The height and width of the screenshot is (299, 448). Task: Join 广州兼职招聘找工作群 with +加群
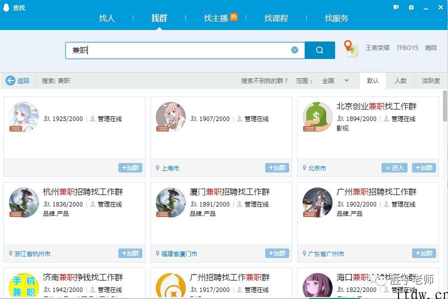point(424,253)
